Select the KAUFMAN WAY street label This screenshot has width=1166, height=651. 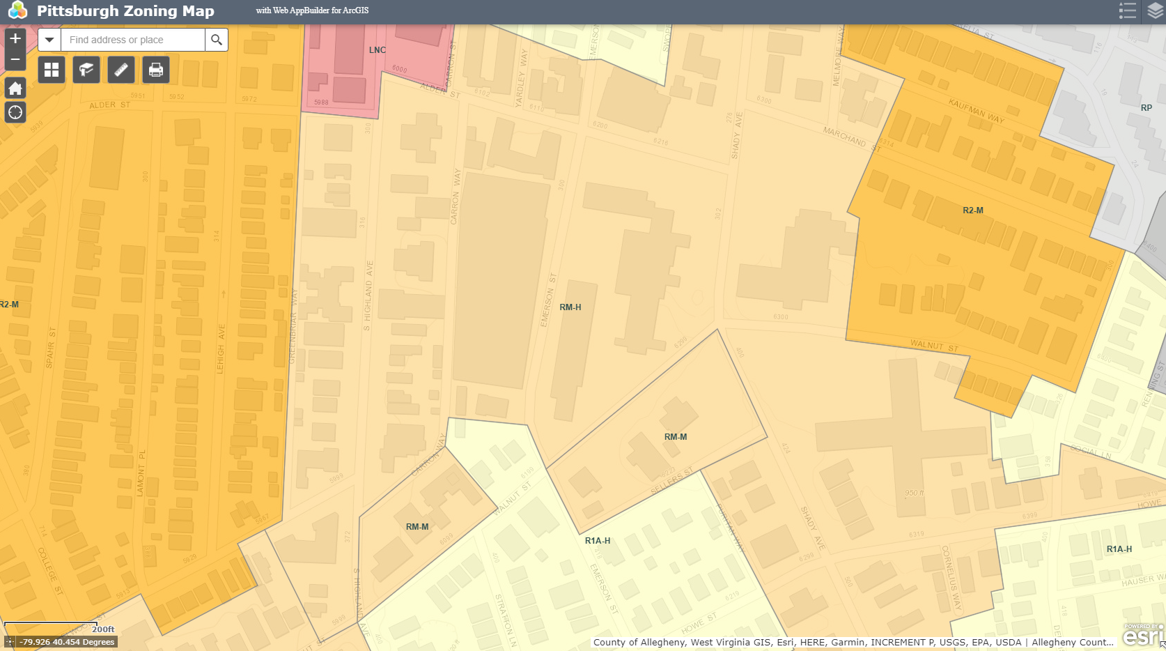click(977, 111)
